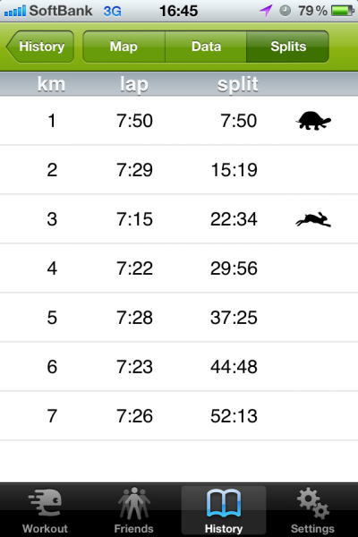358x537 pixels.
Task: Tap the 16:45 clock in status bar
Action: coord(178,11)
